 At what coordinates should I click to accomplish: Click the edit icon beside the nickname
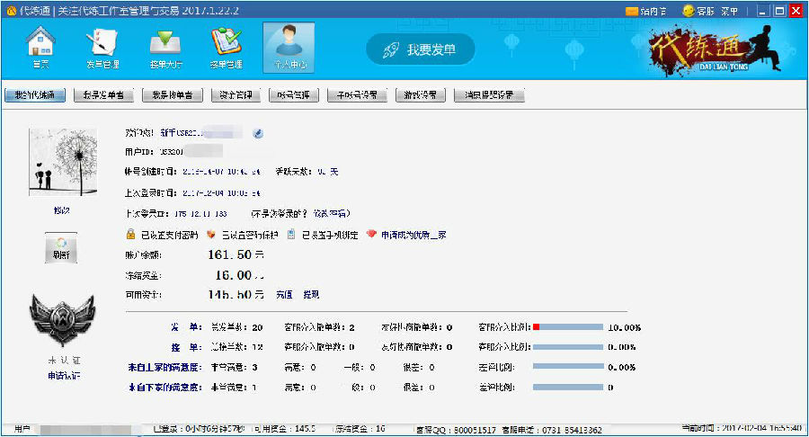[x=258, y=134]
